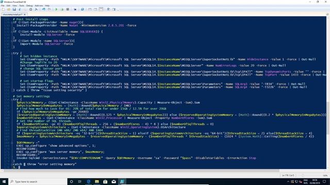Click the PowerShell ISE taskbar icon
Viewport: 330px width, 185px height.
(122, 181)
